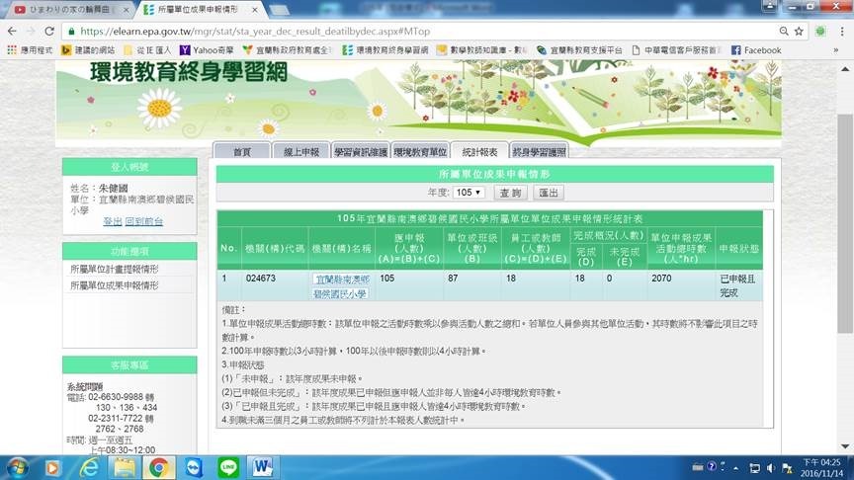Open 所屬單位計畫提報情形 in sidebar

coord(114,269)
